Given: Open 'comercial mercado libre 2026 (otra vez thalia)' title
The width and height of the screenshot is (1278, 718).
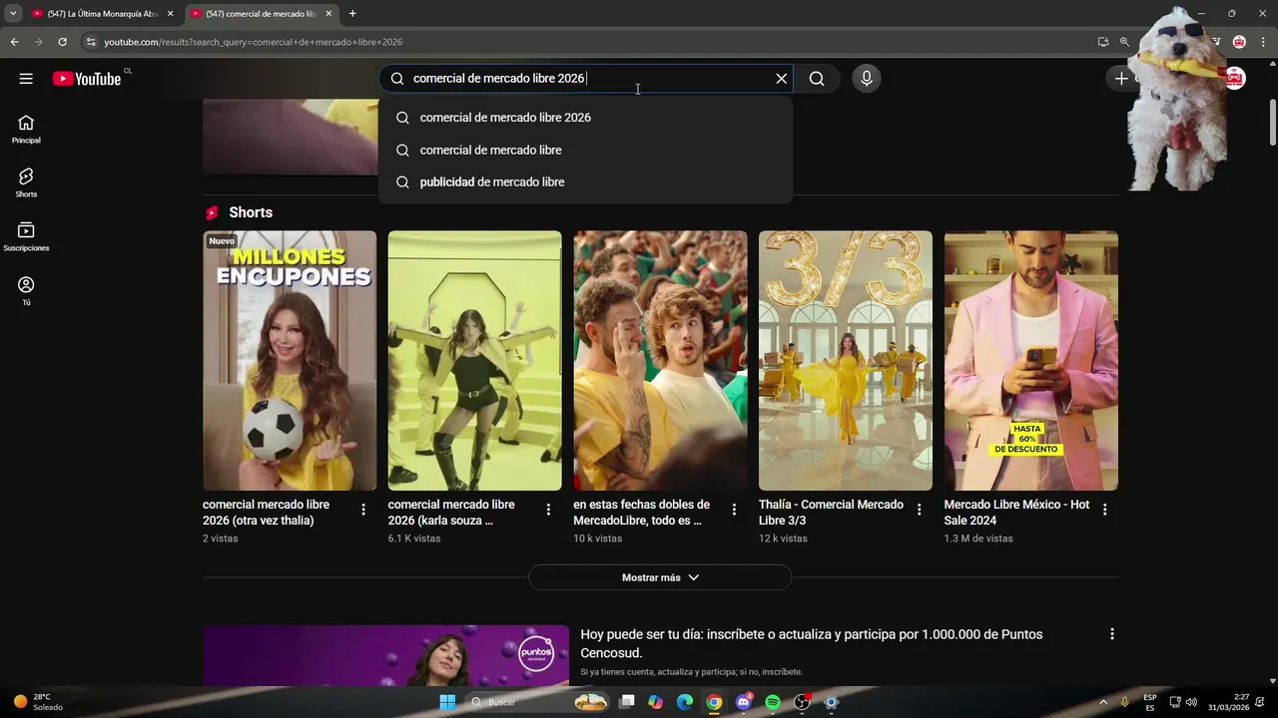Looking at the screenshot, I should tap(266, 513).
